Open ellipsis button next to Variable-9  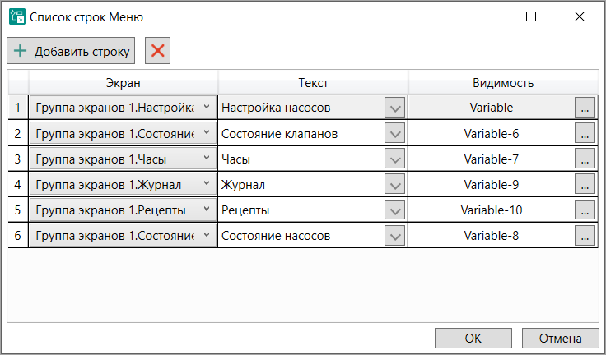585,185
